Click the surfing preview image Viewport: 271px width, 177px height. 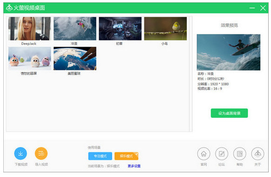[229, 52]
